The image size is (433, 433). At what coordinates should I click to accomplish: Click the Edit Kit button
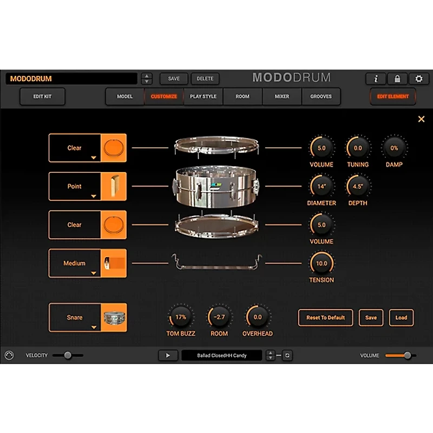(42, 97)
